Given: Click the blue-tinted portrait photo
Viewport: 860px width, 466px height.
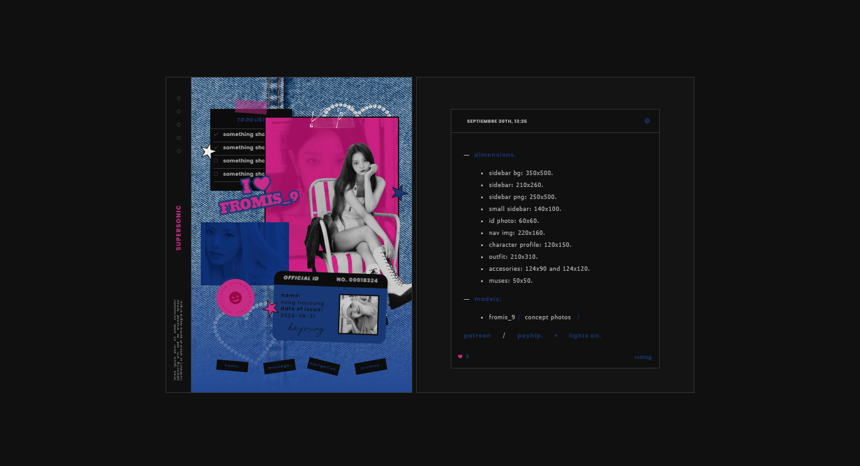Looking at the screenshot, I should (245, 254).
